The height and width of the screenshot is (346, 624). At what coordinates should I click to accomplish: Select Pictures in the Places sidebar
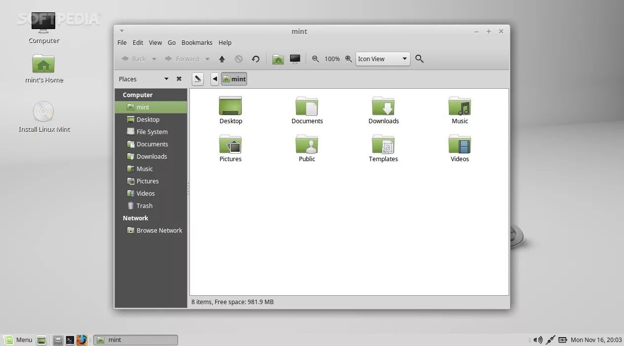click(x=151, y=181)
